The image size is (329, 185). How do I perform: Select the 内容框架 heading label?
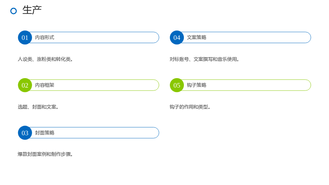click(44, 85)
